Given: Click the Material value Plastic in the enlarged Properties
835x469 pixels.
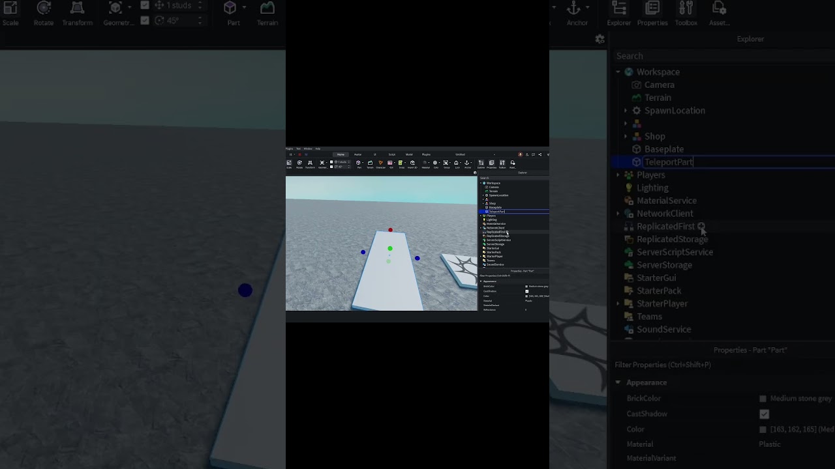Looking at the screenshot, I should tap(769, 444).
